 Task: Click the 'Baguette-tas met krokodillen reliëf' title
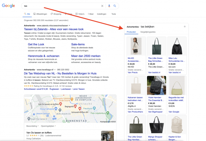point(176,99)
